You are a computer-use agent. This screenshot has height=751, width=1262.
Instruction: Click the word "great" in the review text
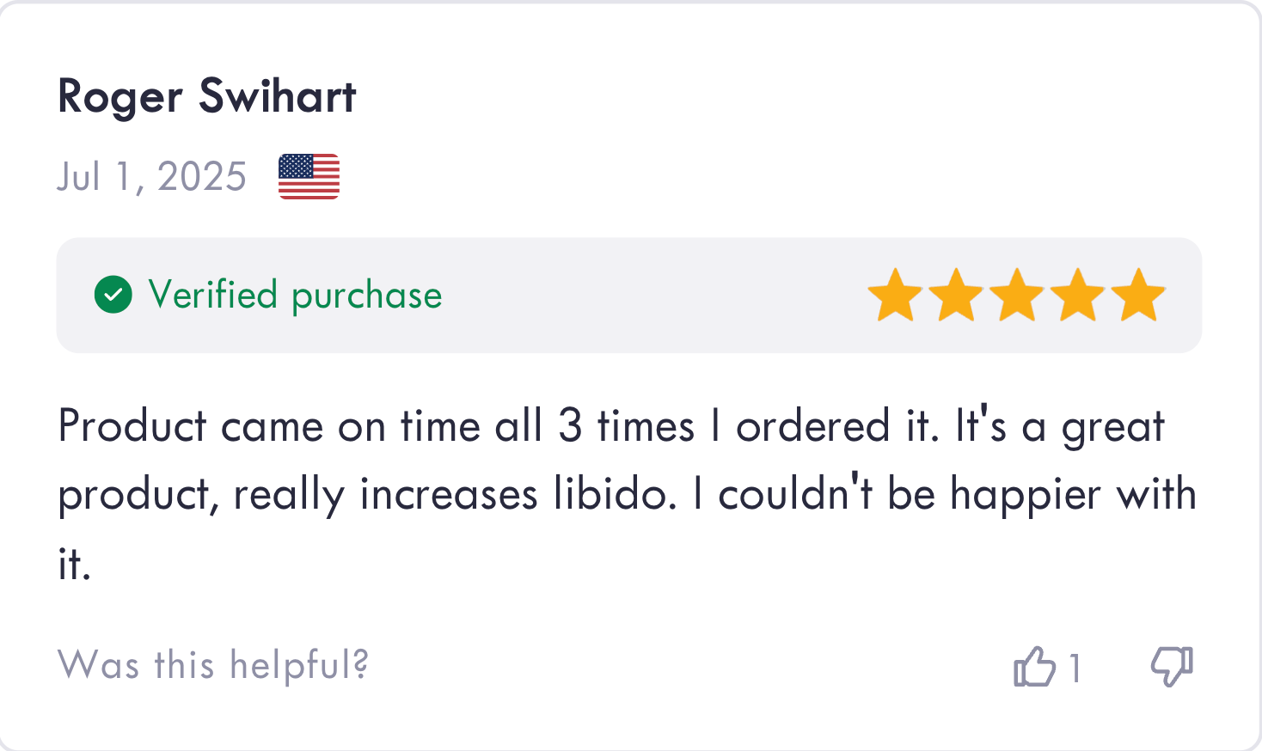[1113, 428]
